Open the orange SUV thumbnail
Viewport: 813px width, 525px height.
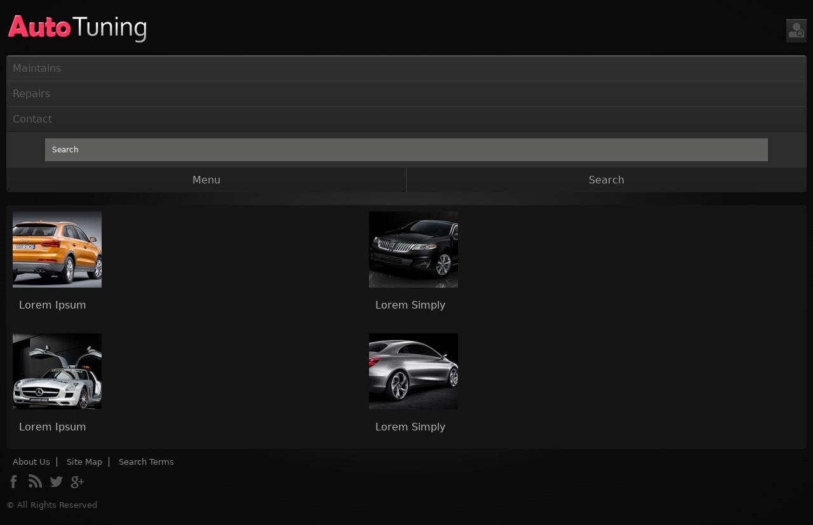click(57, 249)
